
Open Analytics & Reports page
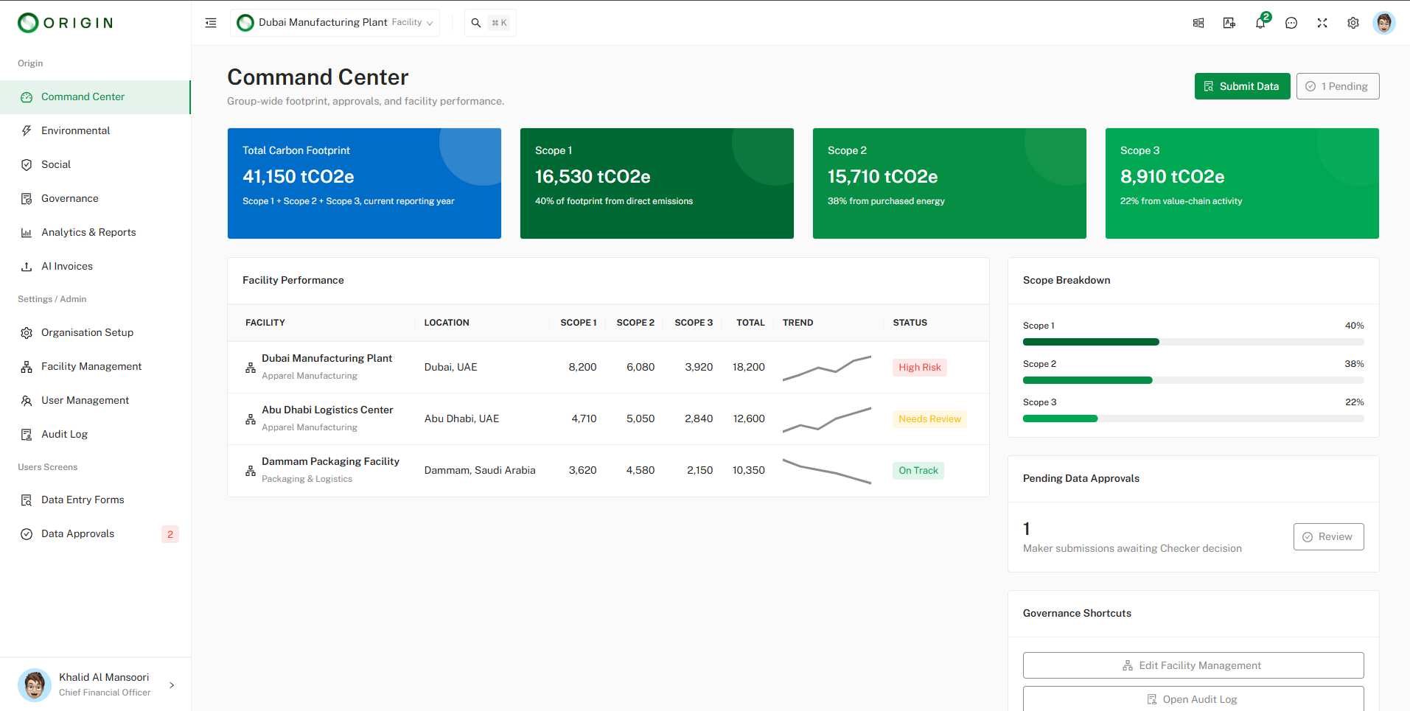point(95,233)
